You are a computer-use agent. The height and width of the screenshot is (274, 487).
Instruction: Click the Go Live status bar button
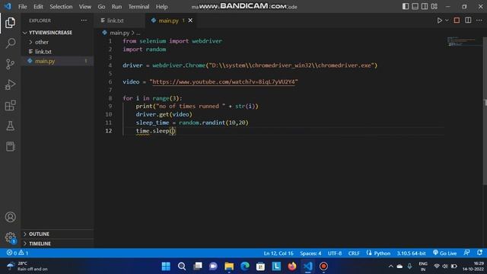[444, 253]
